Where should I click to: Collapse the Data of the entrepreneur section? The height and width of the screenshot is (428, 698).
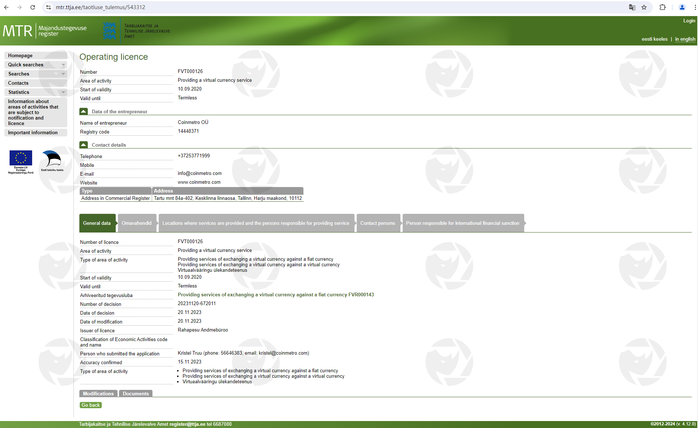(84, 111)
